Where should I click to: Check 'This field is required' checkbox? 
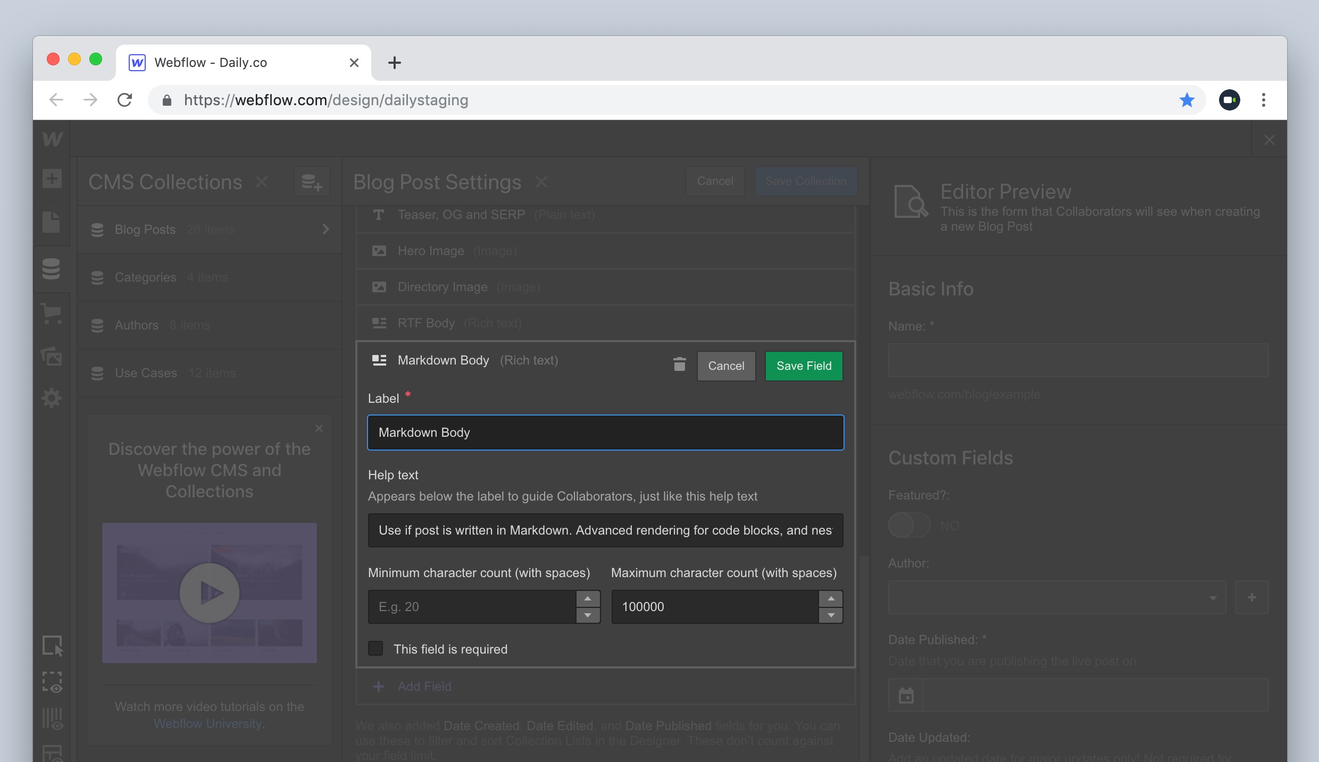[x=375, y=648]
